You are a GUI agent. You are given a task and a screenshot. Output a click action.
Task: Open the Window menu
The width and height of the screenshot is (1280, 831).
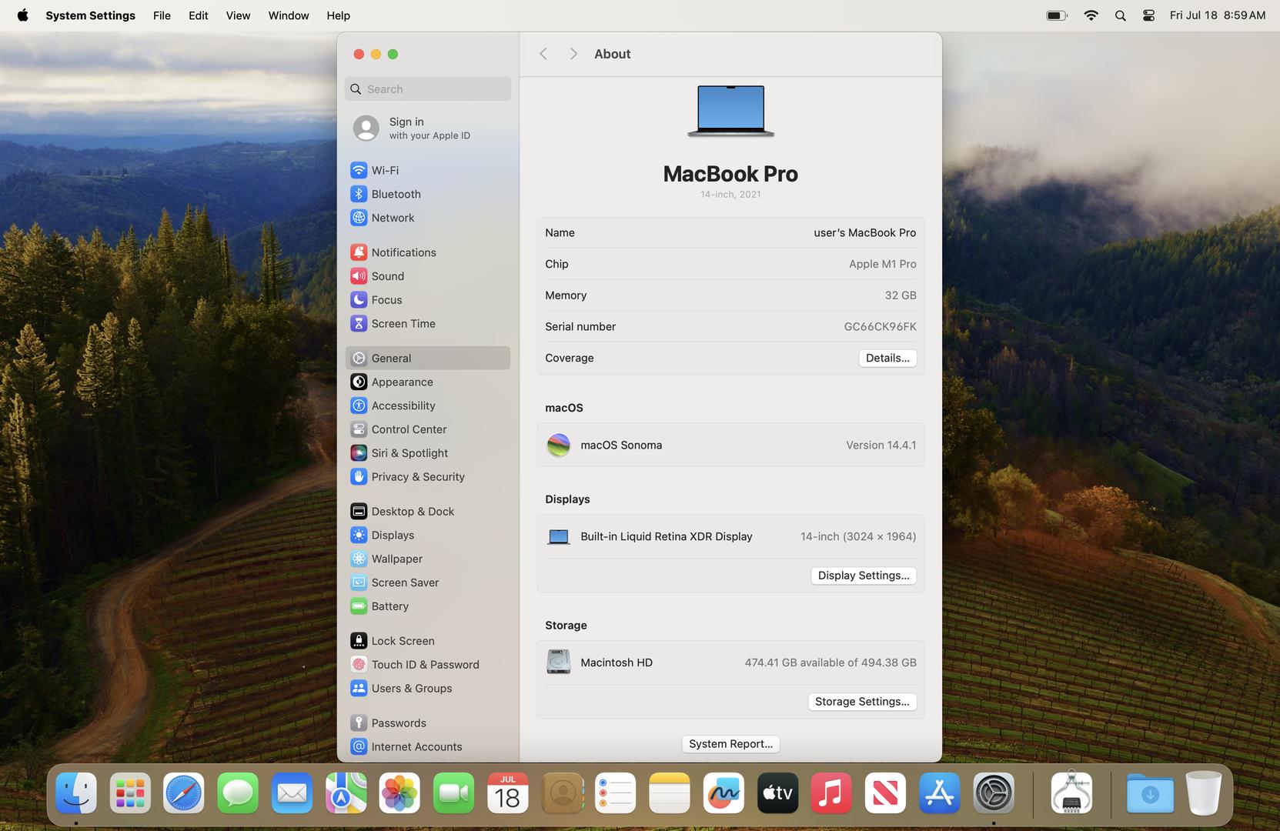[x=289, y=15]
